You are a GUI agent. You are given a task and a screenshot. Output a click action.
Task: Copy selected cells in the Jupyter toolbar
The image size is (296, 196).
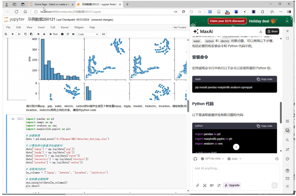coord(25,34)
